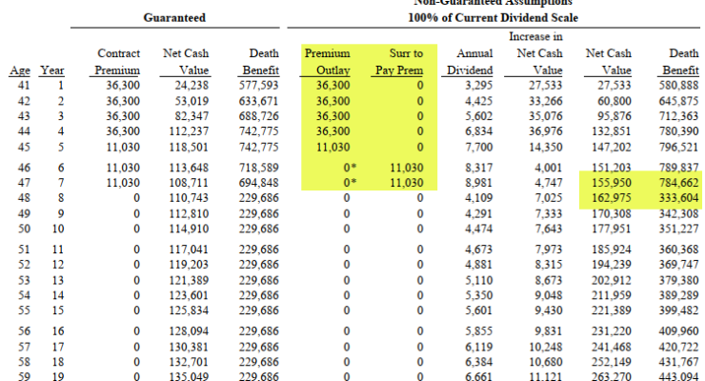Select net cash value 151,203
The image size is (705, 381).
pos(612,168)
